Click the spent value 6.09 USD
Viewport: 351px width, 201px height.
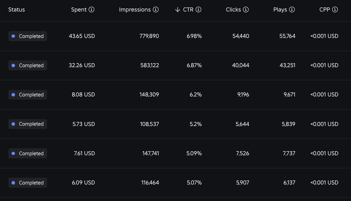click(x=83, y=182)
